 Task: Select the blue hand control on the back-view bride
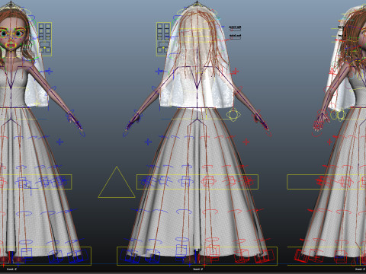pyautogui.click(x=132, y=124)
